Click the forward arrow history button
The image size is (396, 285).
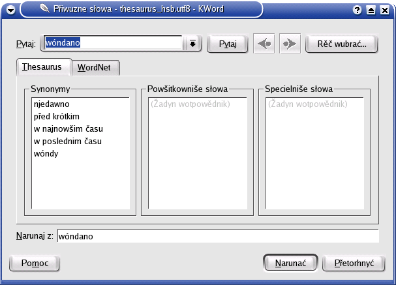[x=288, y=44]
